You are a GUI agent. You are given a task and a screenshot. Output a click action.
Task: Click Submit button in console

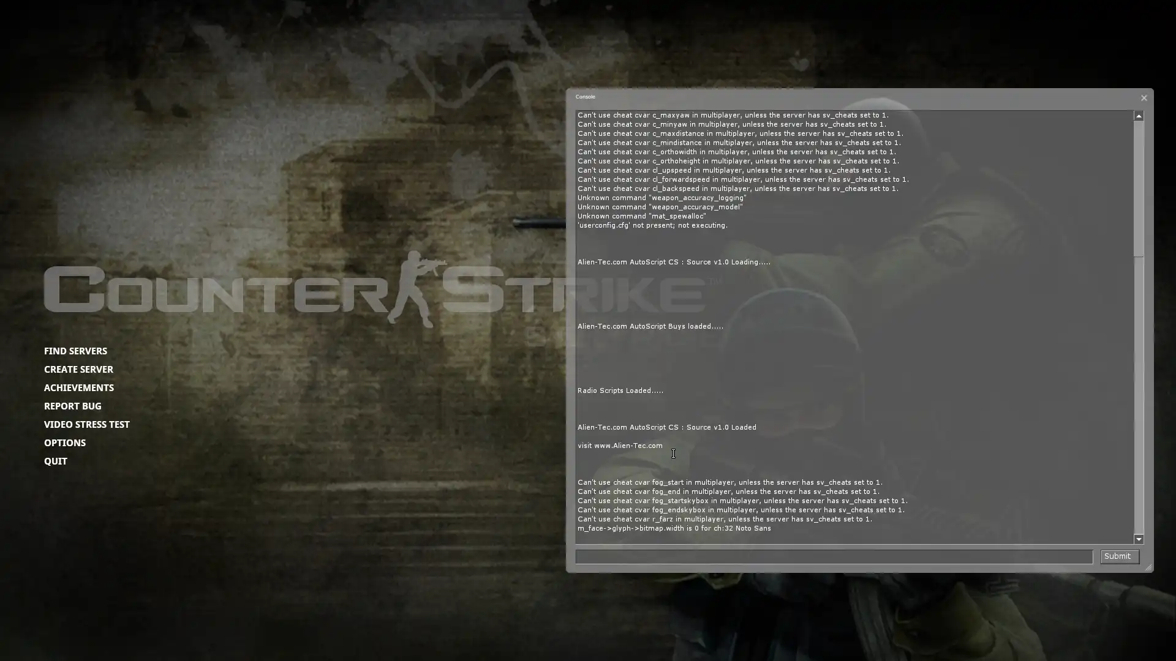pyautogui.click(x=1117, y=556)
